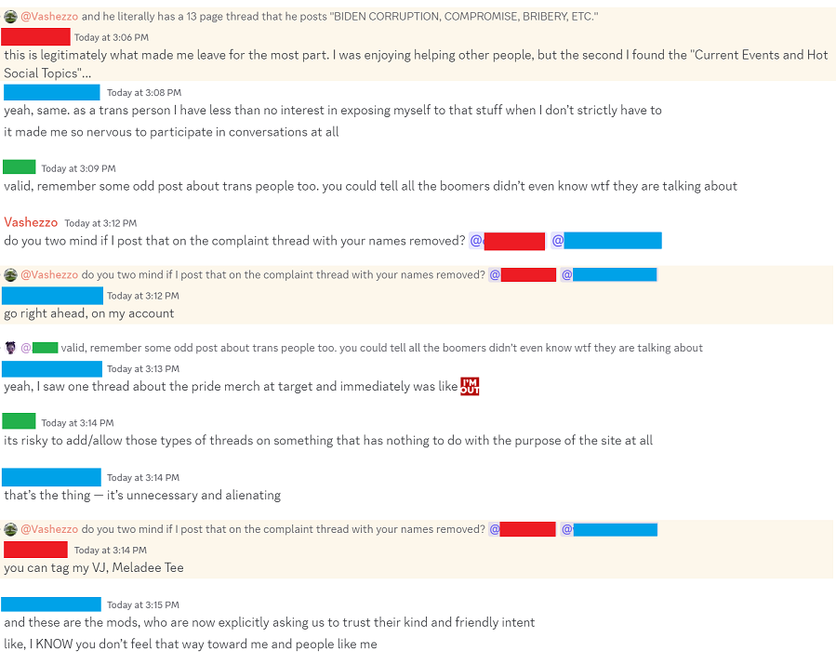
Task: Click the green-redacted @mention in the reply preview
Action: coord(39,348)
